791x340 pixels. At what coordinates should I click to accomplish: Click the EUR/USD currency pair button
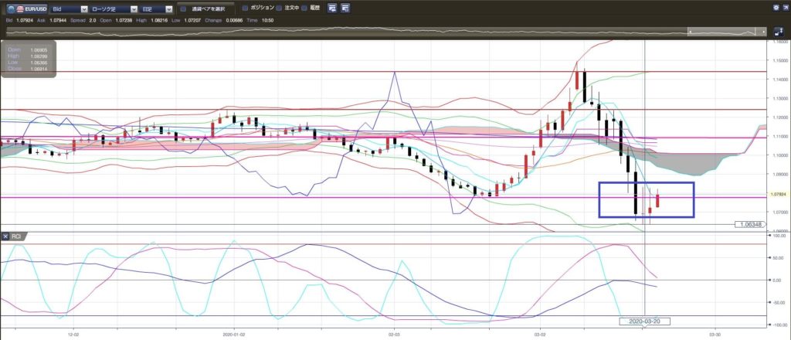tap(27, 9)
